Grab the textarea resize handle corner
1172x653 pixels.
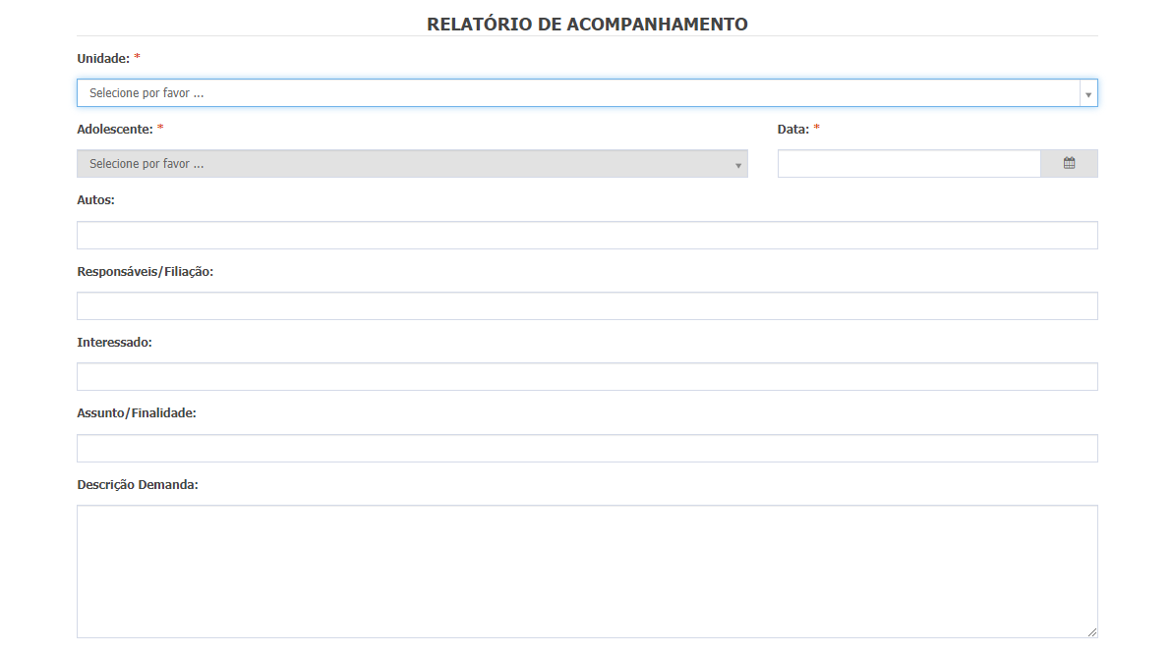click(x=1091, y=632)
